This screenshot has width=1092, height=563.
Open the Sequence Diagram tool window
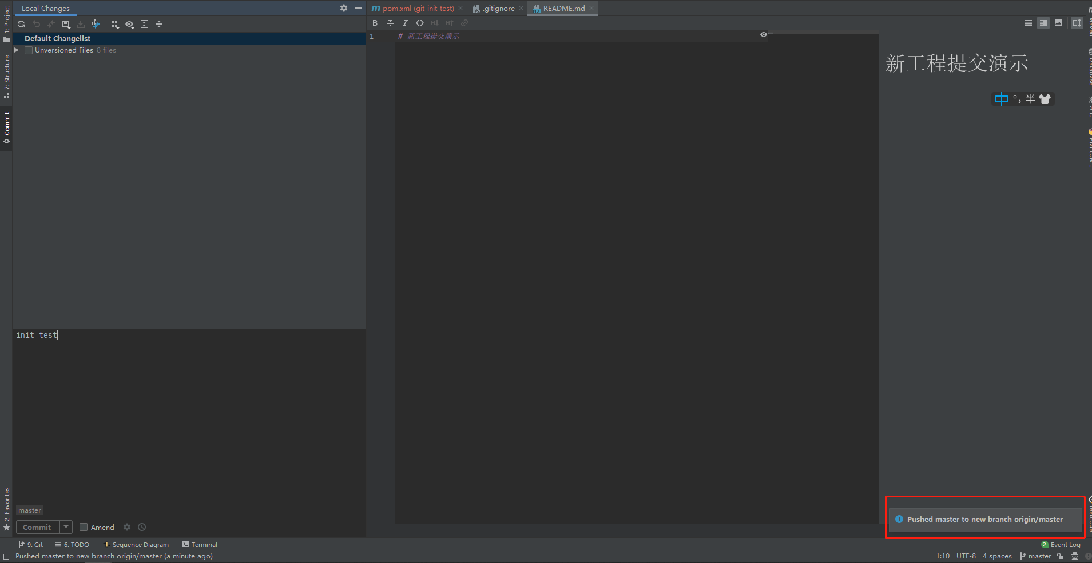pyautogui.click(x=137, y=545)
